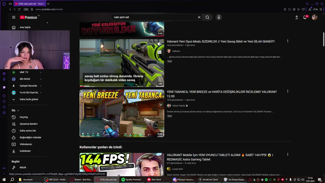The height and width of the screenshot is (183, 325).
Task: Open AaKreon channel link
Action: pos(176,51)
